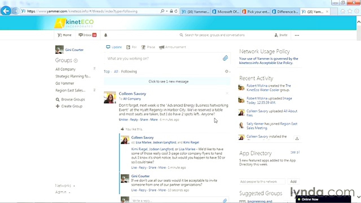This screenshot has height=203, width=361.
Task: Click See all in App Directory
Action: pos(295,152)
